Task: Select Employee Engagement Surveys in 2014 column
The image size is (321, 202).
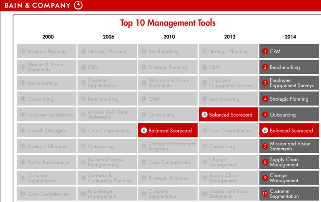Action: (289, 83)
